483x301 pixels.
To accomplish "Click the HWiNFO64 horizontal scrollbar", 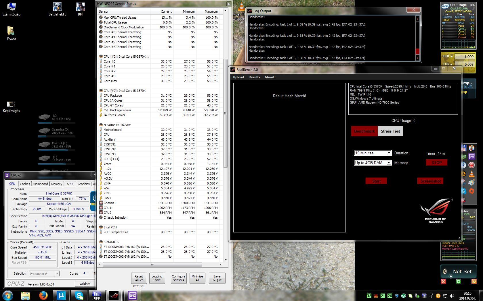I will (152, 265).
